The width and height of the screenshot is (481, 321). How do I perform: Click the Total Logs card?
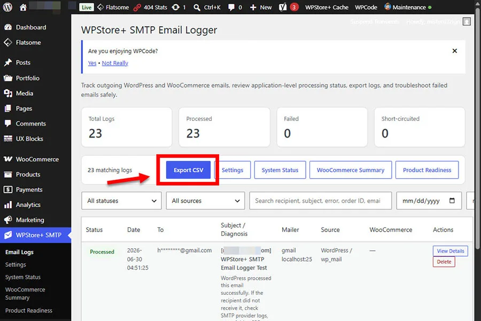click(126, 127)
